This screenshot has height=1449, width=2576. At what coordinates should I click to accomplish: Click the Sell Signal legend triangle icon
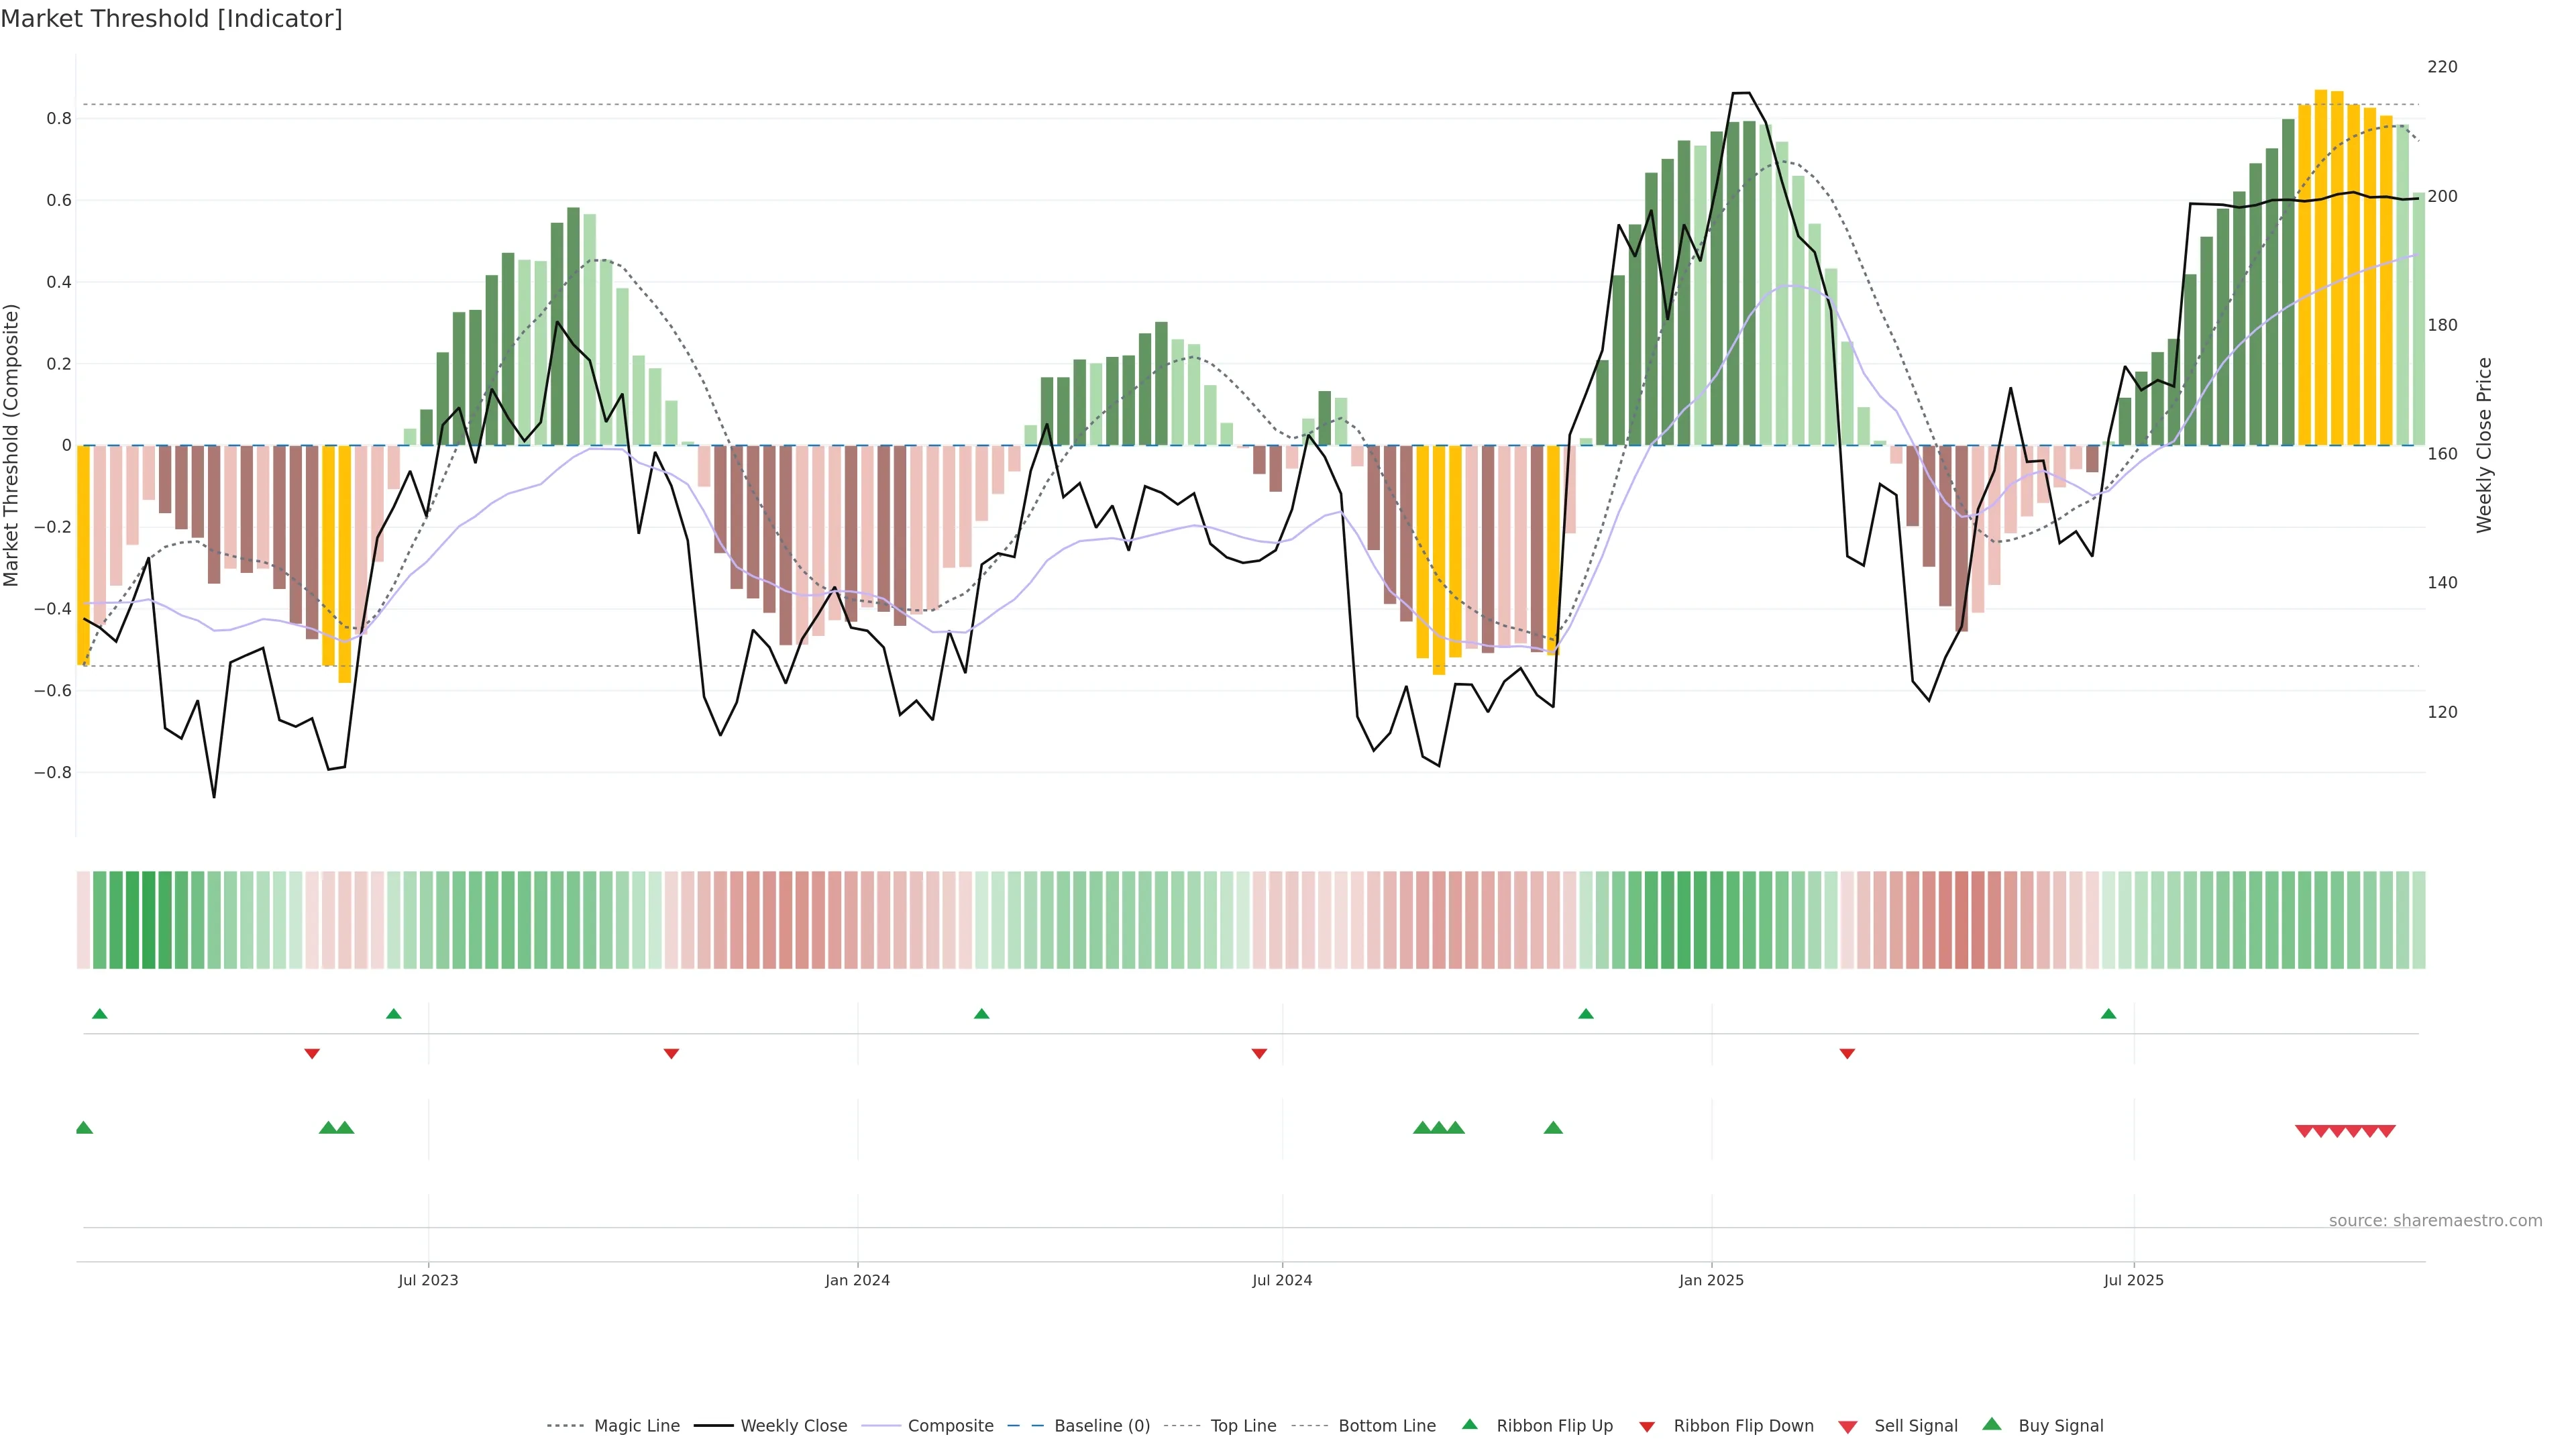[1847, 1427]
